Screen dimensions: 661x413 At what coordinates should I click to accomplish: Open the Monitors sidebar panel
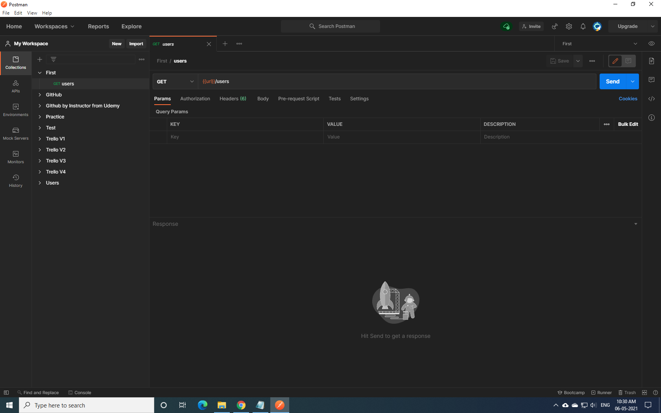click(16, 157)
